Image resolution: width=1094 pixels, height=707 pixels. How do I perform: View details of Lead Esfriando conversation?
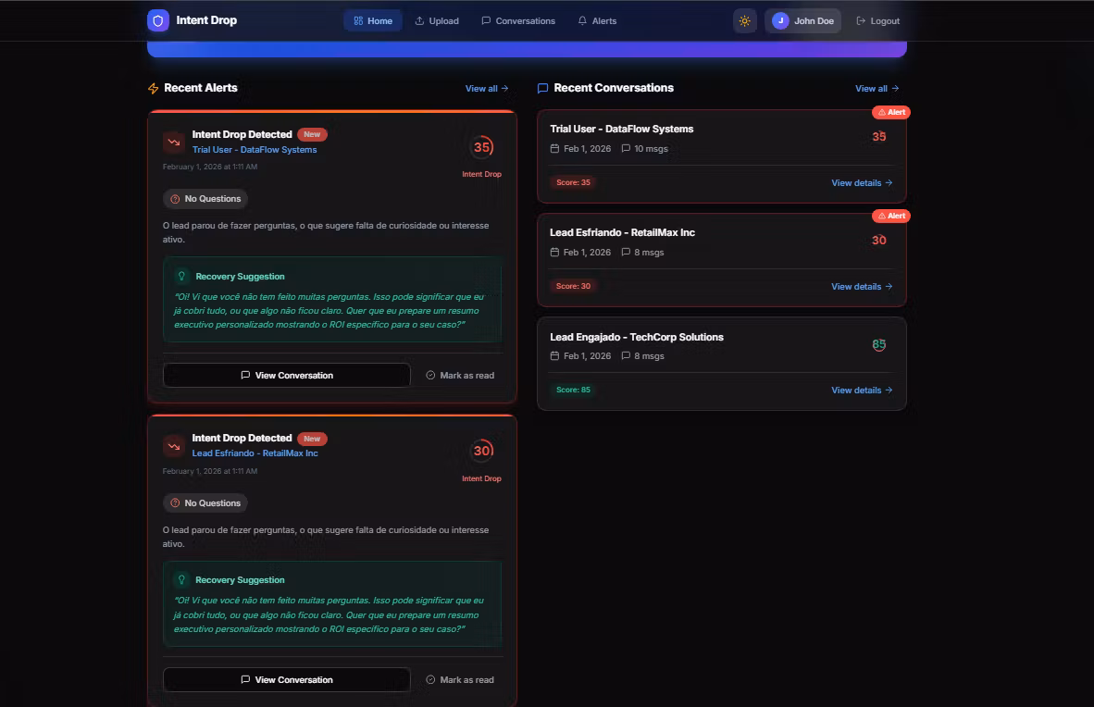pyautogui.click(x=862, y=287)
